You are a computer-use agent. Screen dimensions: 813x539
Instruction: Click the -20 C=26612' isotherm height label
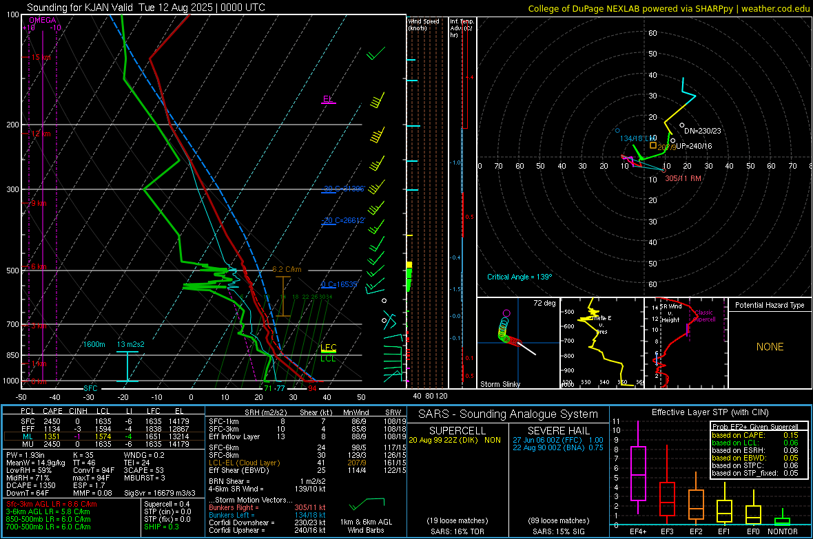point(343,220)
